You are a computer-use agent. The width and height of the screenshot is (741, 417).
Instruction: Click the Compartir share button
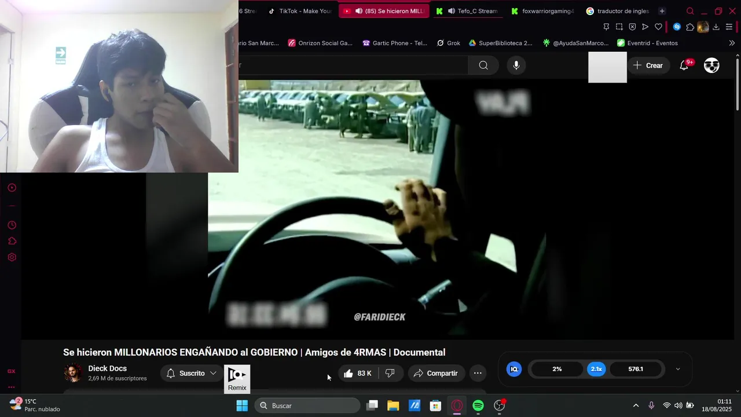[x=436, y=374]
